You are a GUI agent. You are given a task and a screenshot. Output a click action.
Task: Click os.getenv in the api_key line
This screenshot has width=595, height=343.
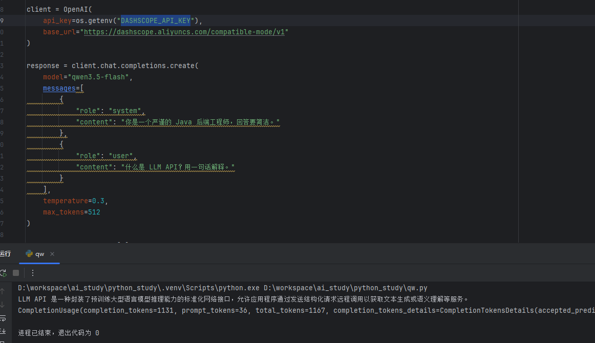[94, 20]
